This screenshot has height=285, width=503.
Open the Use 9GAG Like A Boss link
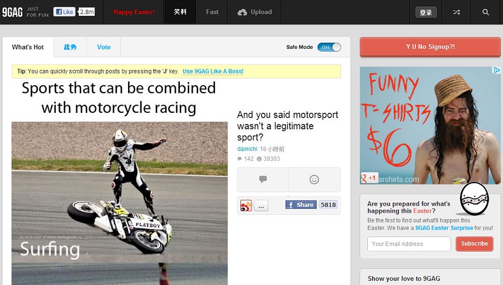click(x=213, y=71)
